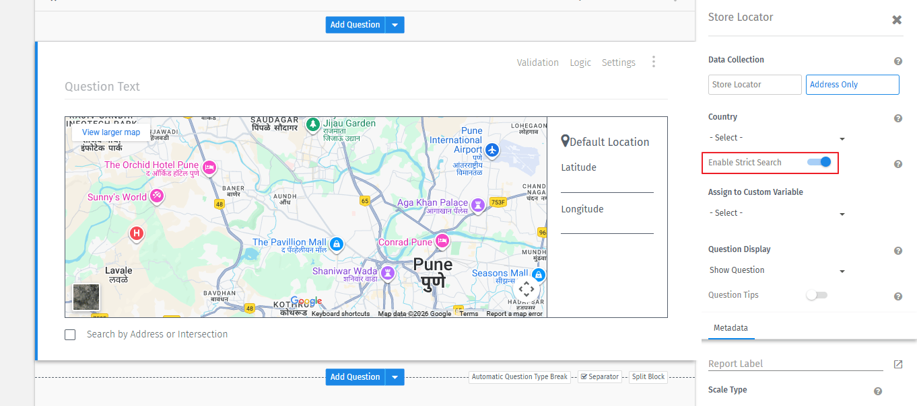Click Report a map error link
Screen dimensions: 917x406
[514, 314]
